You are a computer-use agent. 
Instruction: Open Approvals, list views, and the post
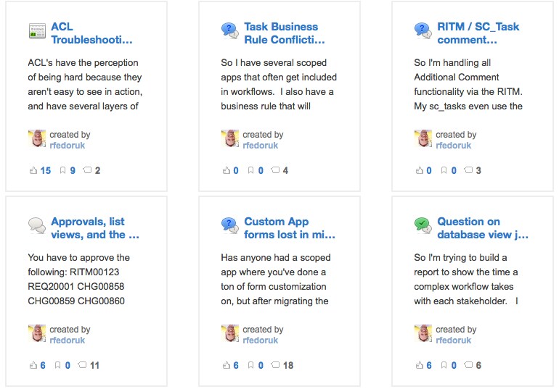[95, 228]
